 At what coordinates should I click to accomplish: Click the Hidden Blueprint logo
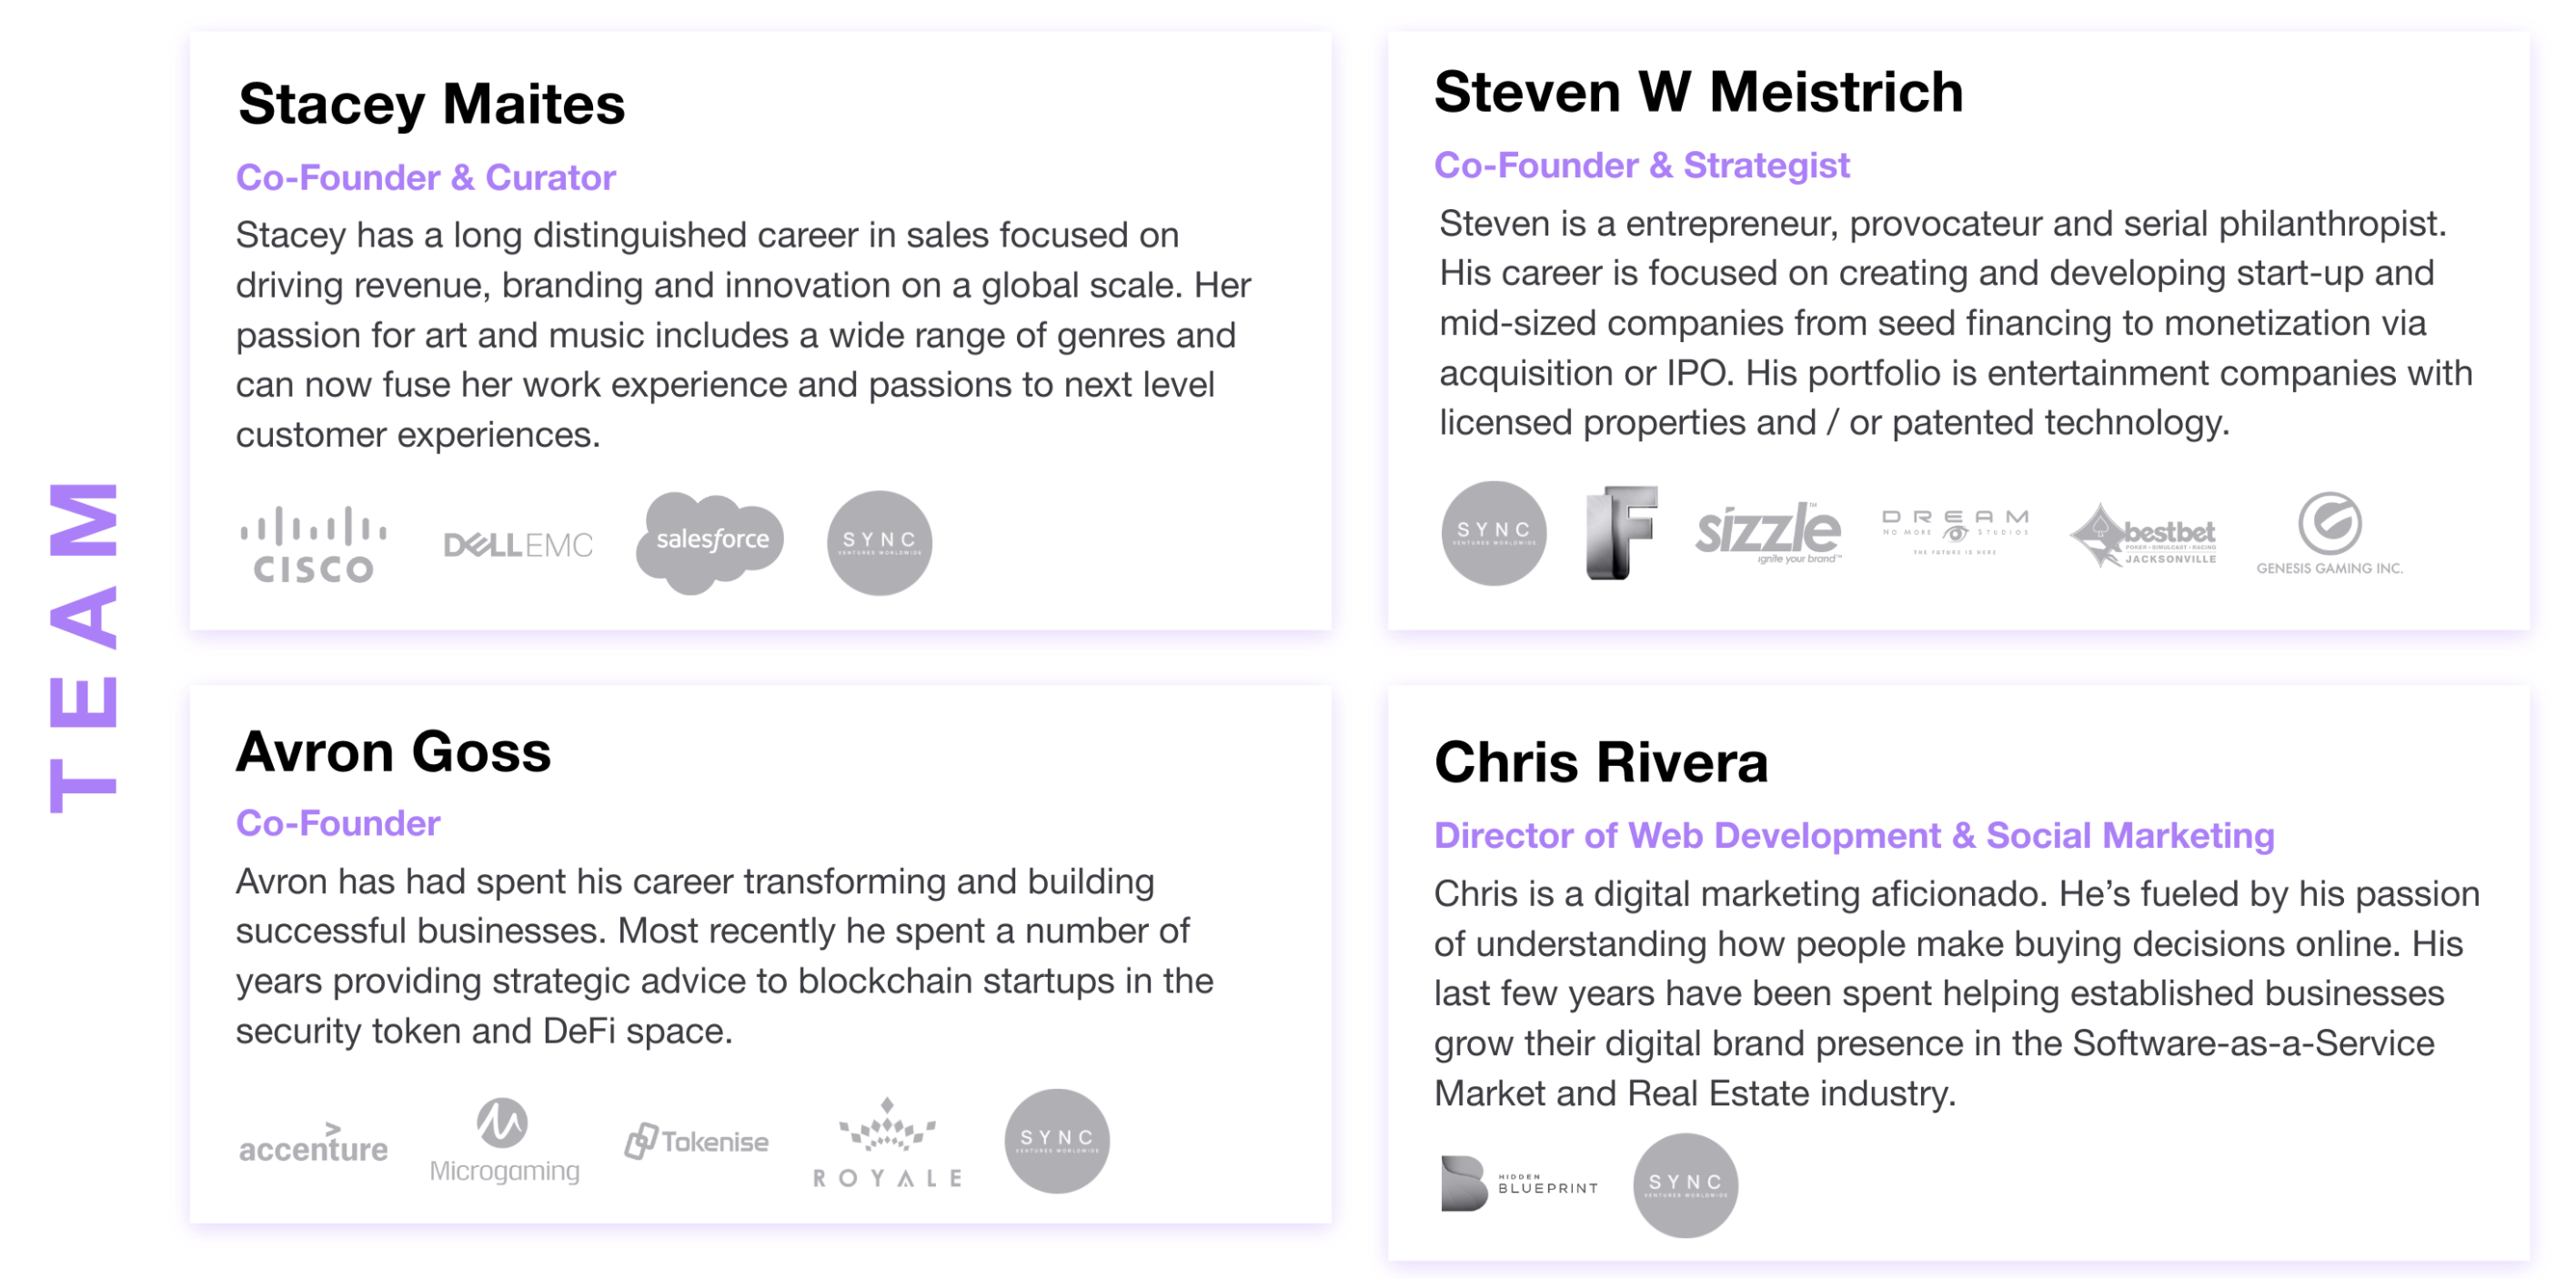[x=1519, y=1184]
